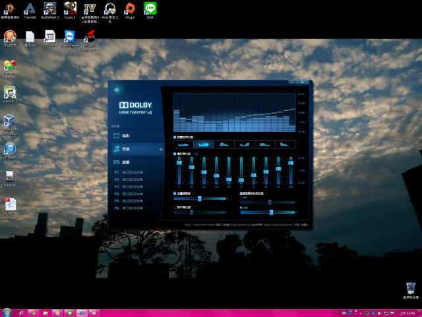Open custom profile P3
The image size is (422, 317).
[138, 187]
